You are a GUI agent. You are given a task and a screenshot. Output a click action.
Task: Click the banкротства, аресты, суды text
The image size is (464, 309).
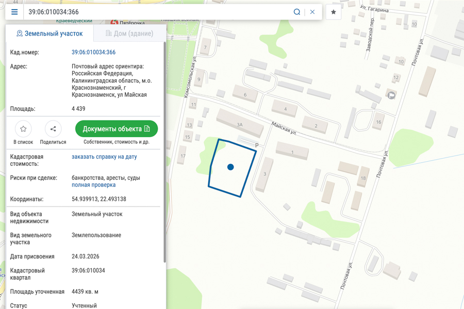point(106,178)
